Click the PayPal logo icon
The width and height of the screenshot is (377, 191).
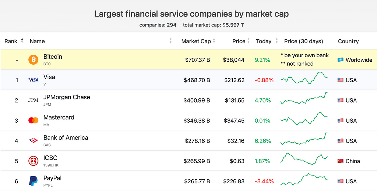tap(34, 181)
